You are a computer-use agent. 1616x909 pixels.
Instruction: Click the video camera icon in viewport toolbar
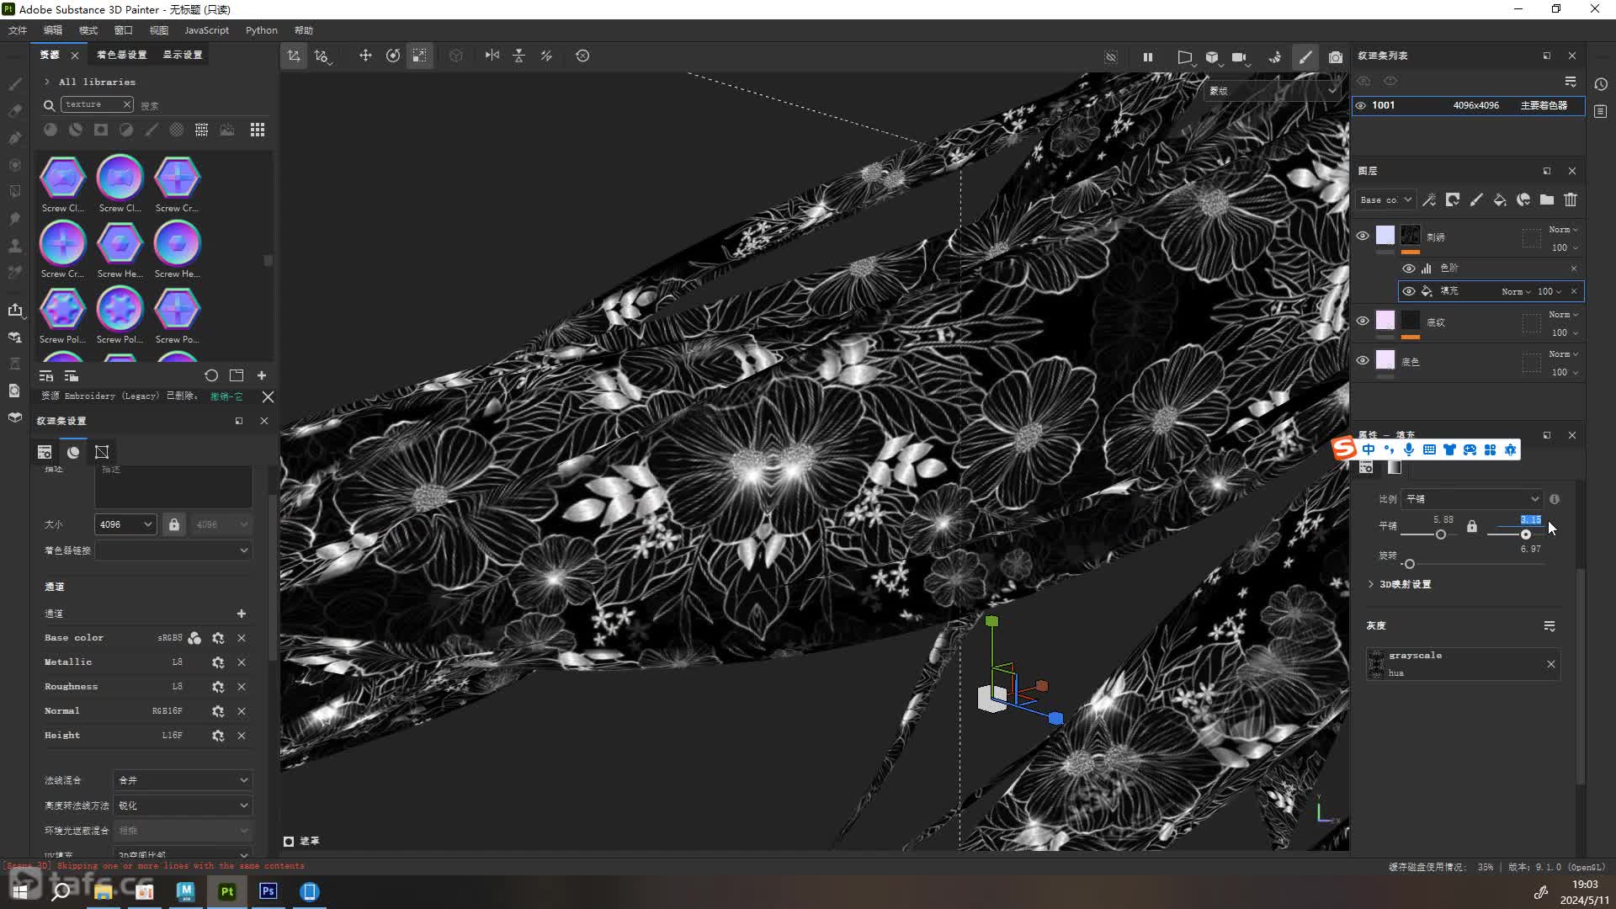(x=1239, y=57)
